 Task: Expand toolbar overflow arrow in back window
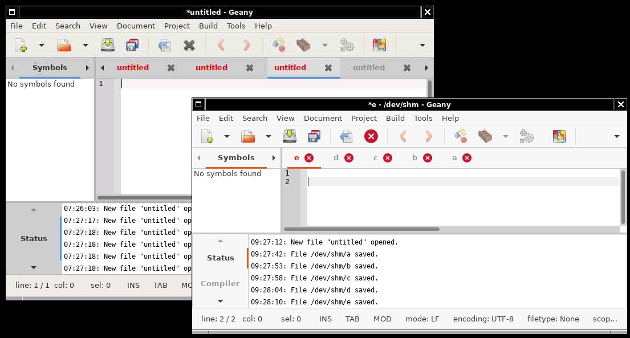(422, 45)
